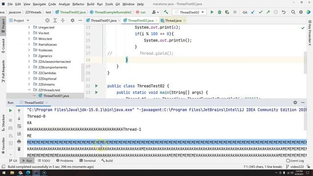Collapse ZZFthreads.test folder
The height and width of the screenshot is (176, 313).
pos(29,90)
